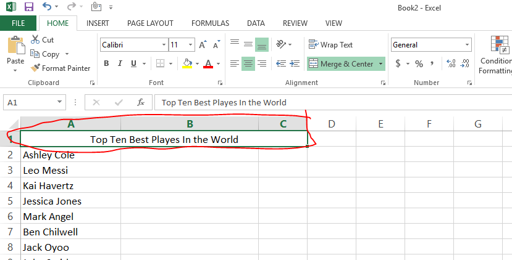
Task: Select the Format Painter tool
Action: [61, 68]
